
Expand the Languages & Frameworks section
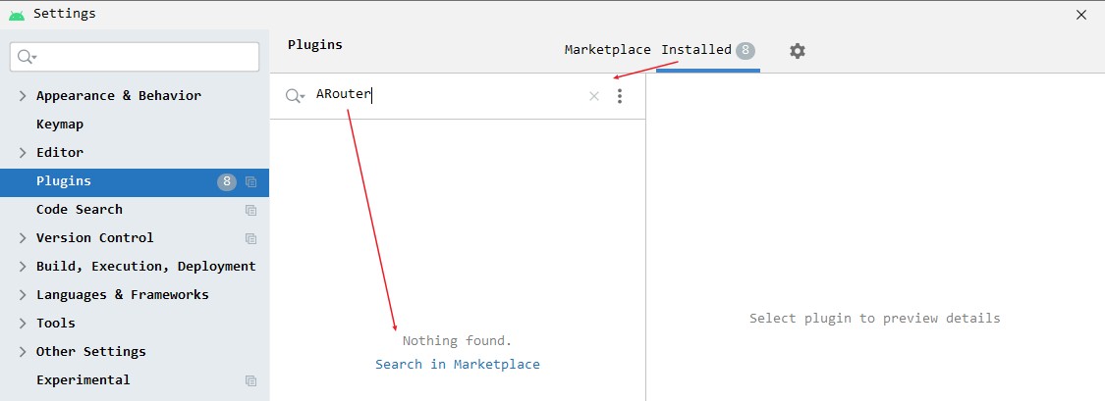[x=23, y=295]
